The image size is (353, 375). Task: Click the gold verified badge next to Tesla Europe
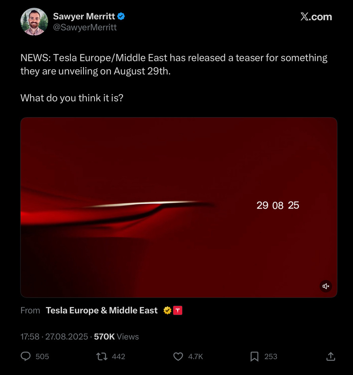(x=167, y=310)
